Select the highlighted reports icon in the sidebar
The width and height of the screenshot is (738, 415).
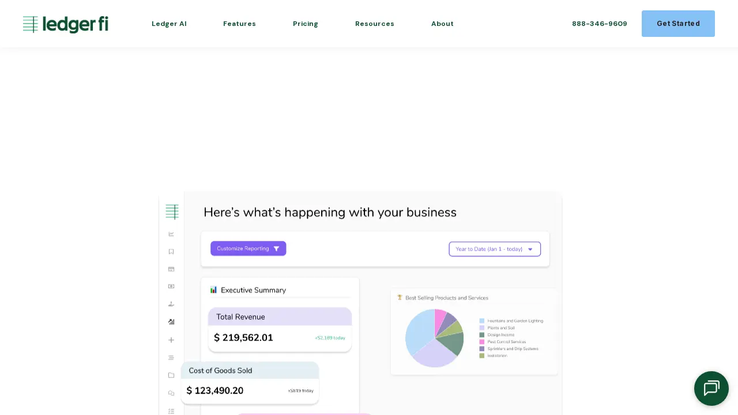click(171, 322)
